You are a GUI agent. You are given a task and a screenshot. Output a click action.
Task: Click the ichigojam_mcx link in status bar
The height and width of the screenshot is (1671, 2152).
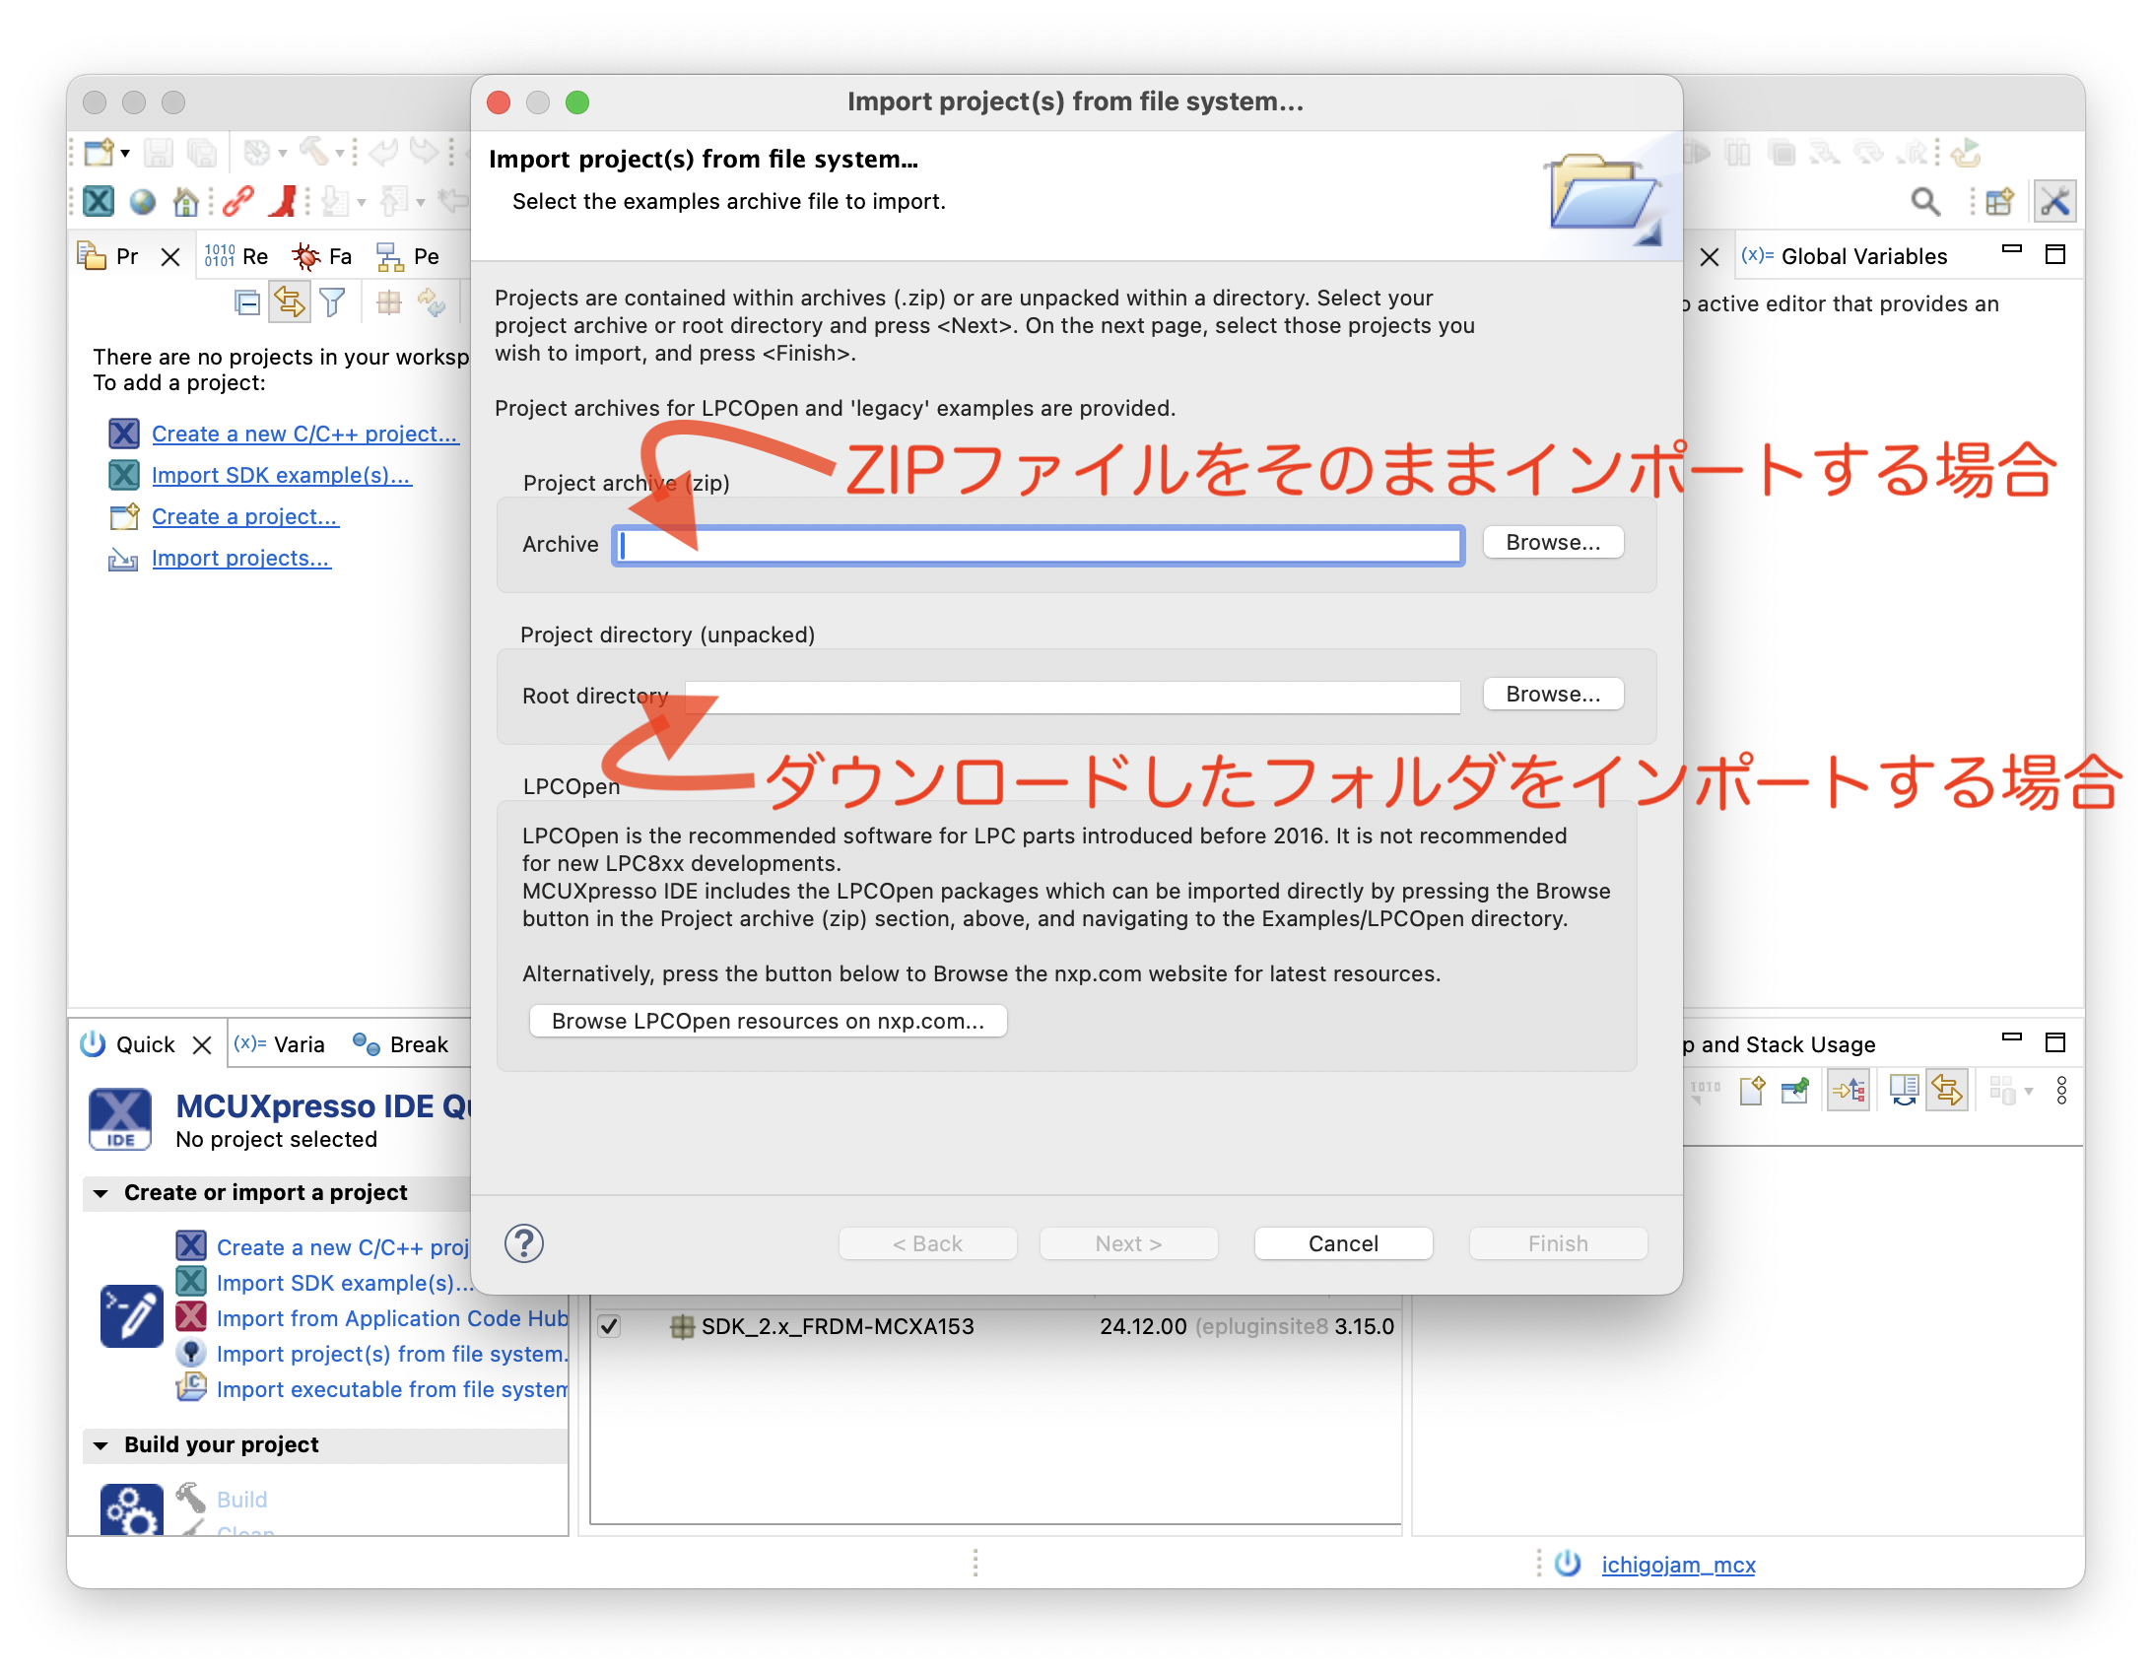[1678, 1565]
